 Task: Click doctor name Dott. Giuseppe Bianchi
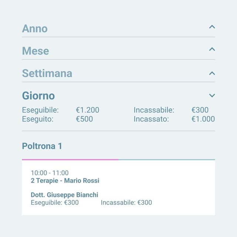click(x=64, y=195)
